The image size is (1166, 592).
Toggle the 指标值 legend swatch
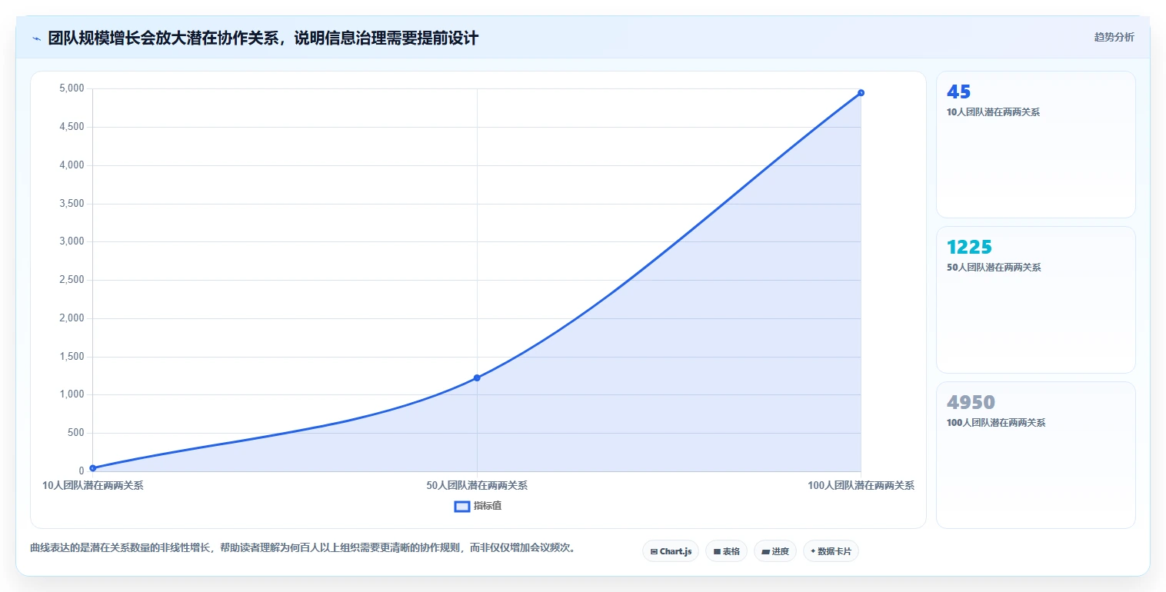[x=461, y=506]
